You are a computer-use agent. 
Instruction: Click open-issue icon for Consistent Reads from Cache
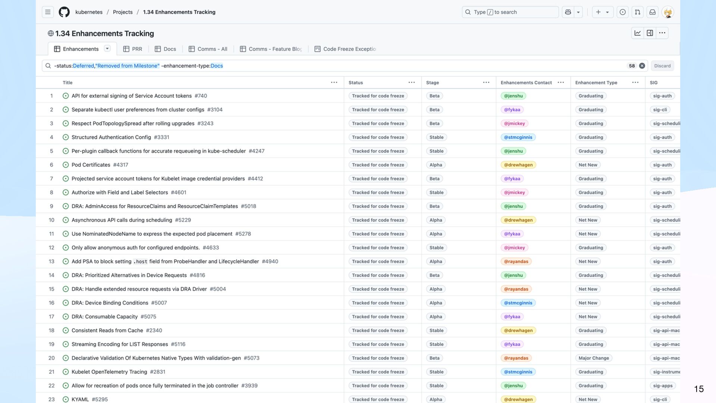(x=66, y=330)
